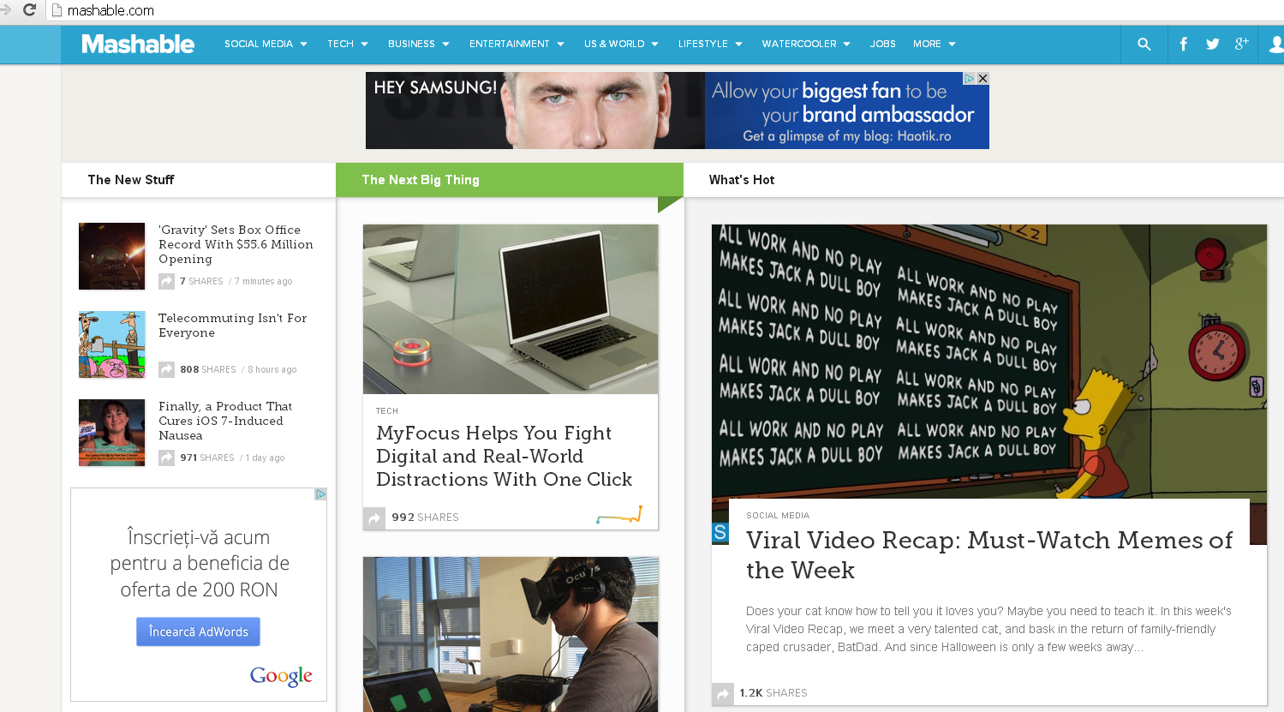Viewport: 1284px width, 712px height.
Task: Open the Google Plus icon
Action: [1241, 44]
